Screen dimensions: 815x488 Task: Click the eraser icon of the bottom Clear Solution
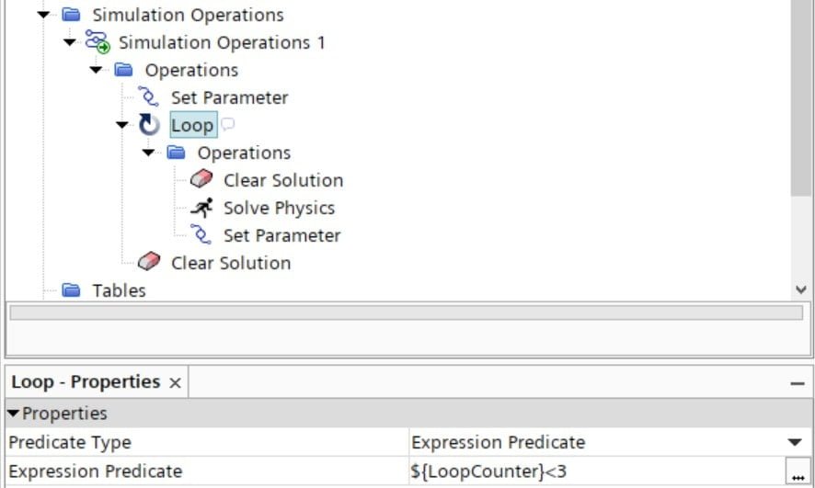tap(149, 262)
